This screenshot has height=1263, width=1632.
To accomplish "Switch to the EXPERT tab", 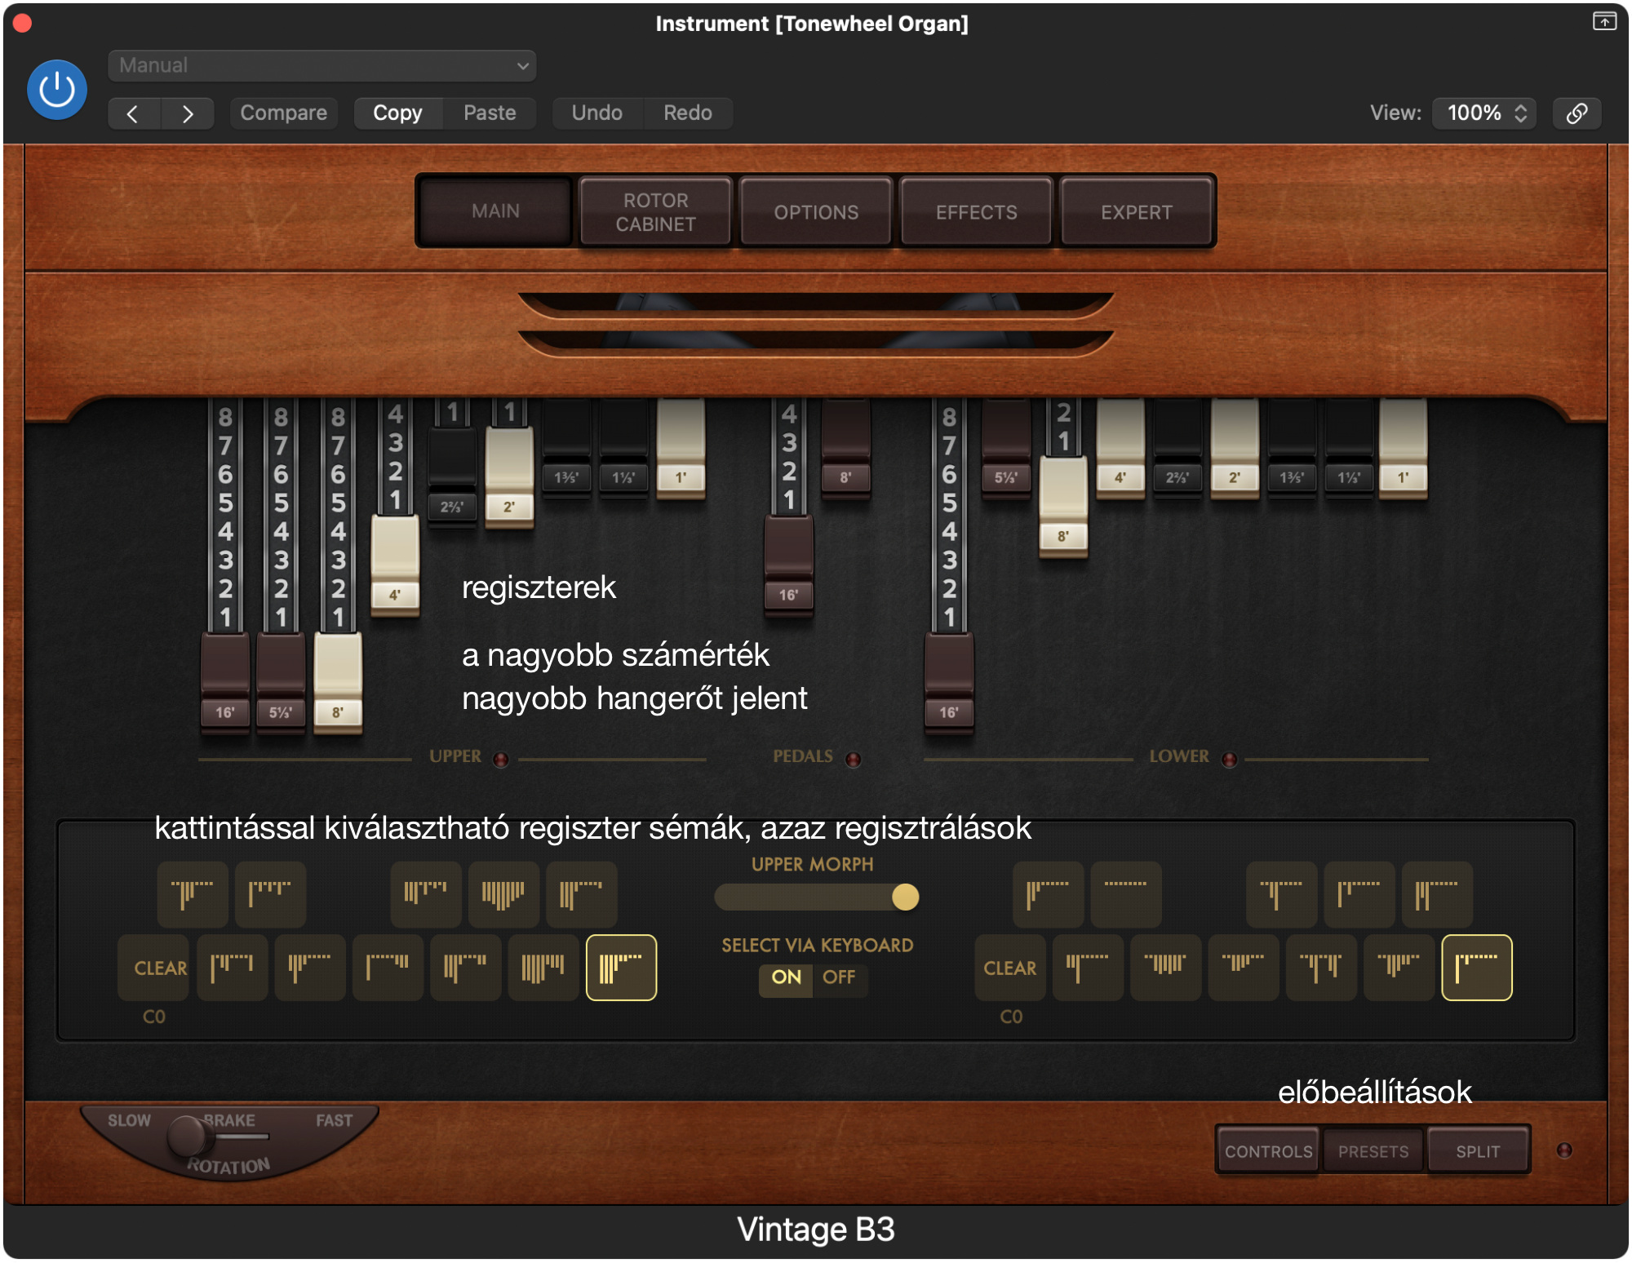I will [1136, 212].
